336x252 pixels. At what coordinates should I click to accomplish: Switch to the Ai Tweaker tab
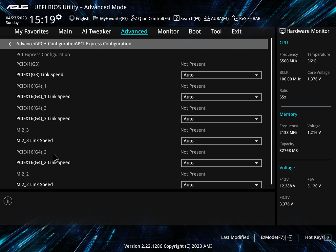96,31
